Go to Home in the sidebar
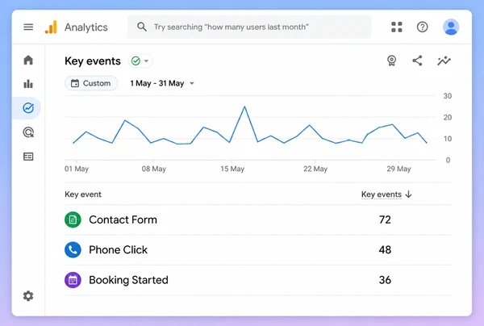The image size is (484, 326). 28,60
